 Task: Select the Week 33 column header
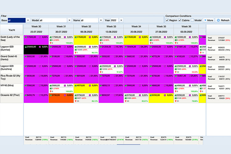pyautogui.click(x=111, y=27)
